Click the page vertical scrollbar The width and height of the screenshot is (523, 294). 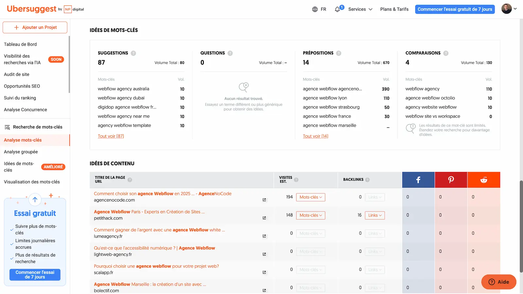[521, 226]
